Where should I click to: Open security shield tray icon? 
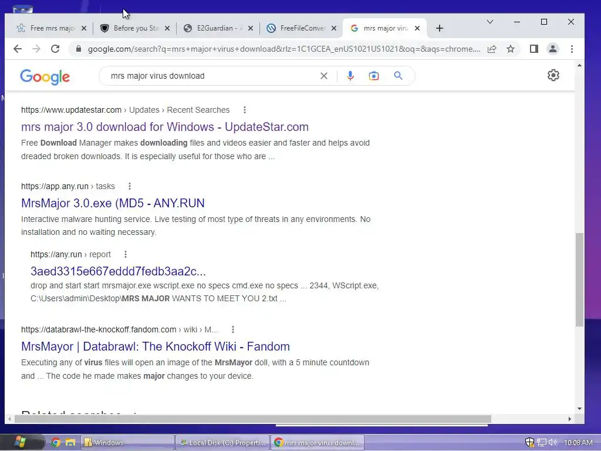[x=530, y=443]
